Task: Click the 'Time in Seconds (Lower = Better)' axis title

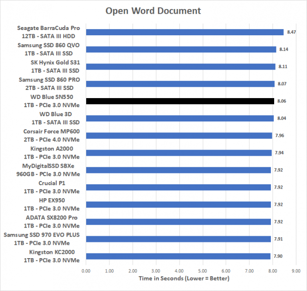Action: [x=184, y=279]
